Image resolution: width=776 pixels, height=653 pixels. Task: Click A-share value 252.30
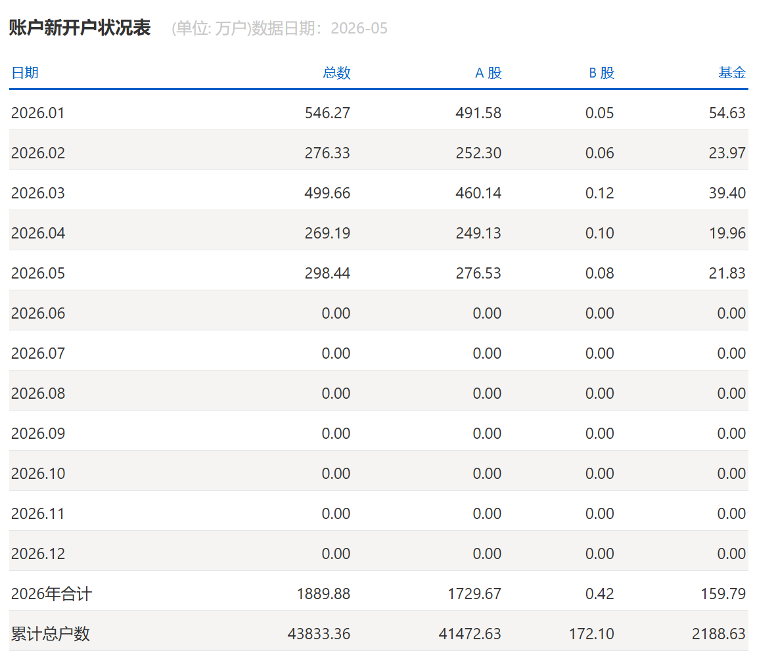pos(478,153)
